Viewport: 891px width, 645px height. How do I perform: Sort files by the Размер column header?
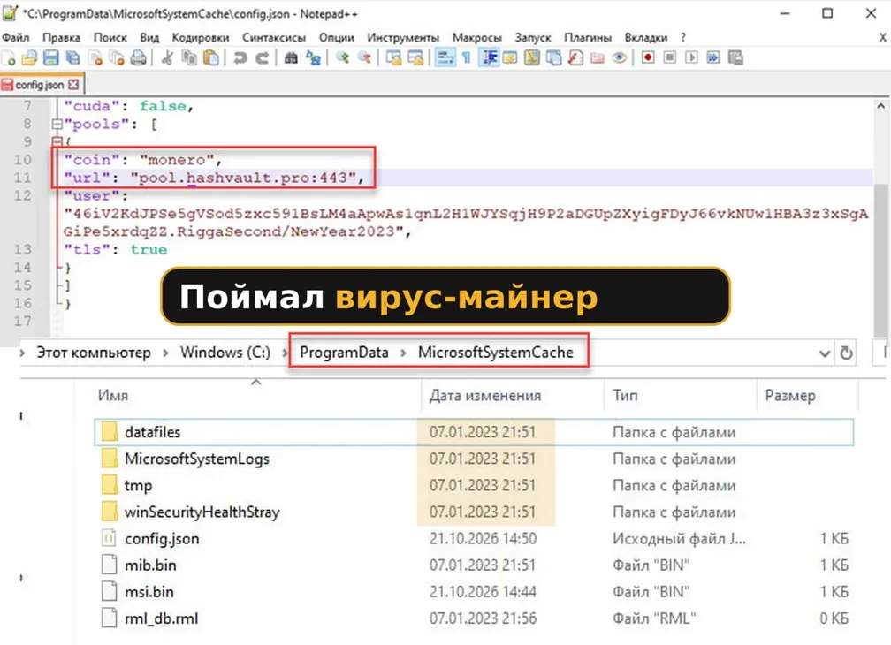point(790,395)
